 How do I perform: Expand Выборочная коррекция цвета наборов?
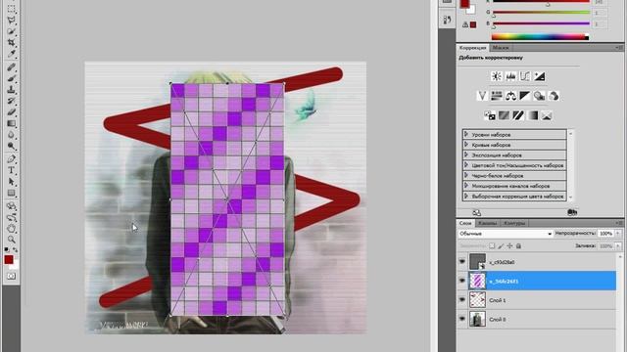466,196
